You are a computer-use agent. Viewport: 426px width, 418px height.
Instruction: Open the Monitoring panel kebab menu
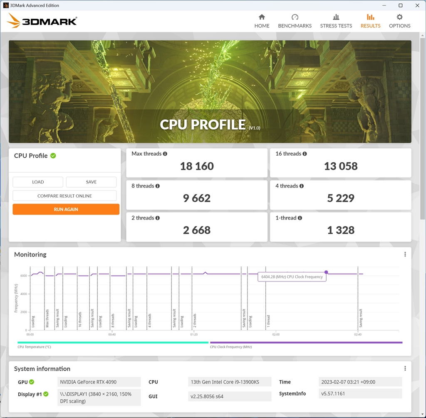pos(405,254)
